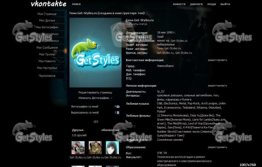The image size is (262, 167).
Task: Edit Контактная информация via редактировать link
Action: 217,60
